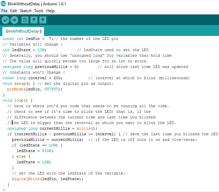Open a sketch with the Open icon
This screenshot has height=192, width=219.
pyautogui.click(x=34, y=20)
